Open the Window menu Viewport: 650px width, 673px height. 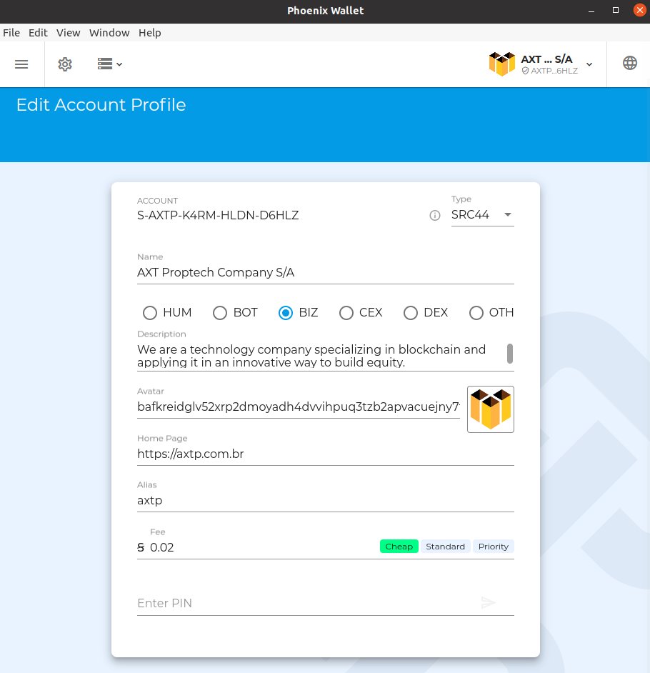pyautogui.click(x=109, y=33)
